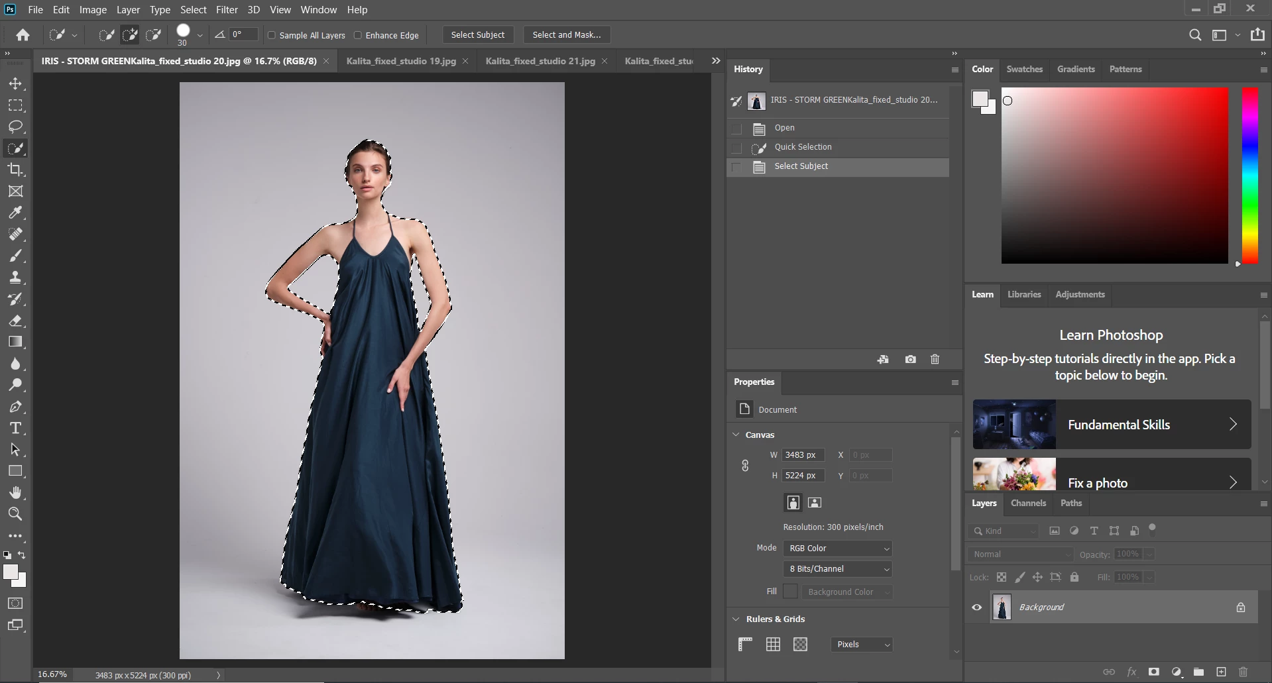This screenshot has height=683, width=1272.
Task: Enable the Enhance Edge checkbox
Action: [x=358, y=35]
